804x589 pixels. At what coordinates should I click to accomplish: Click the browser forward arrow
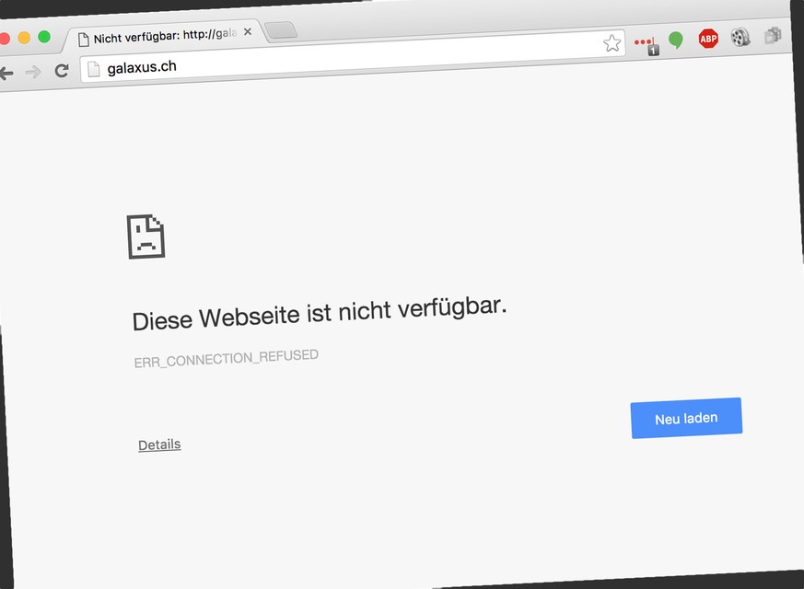coord(33,72)
